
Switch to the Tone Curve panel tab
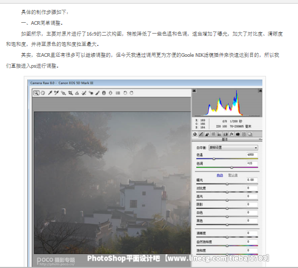click(x=201, y=134)
